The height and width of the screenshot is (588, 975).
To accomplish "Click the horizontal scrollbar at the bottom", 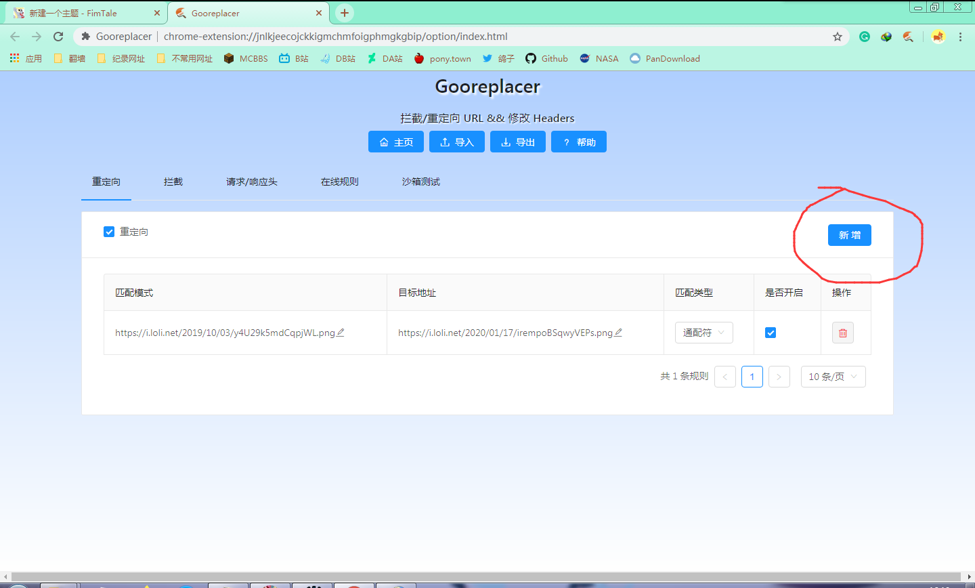I will [487, 576].
